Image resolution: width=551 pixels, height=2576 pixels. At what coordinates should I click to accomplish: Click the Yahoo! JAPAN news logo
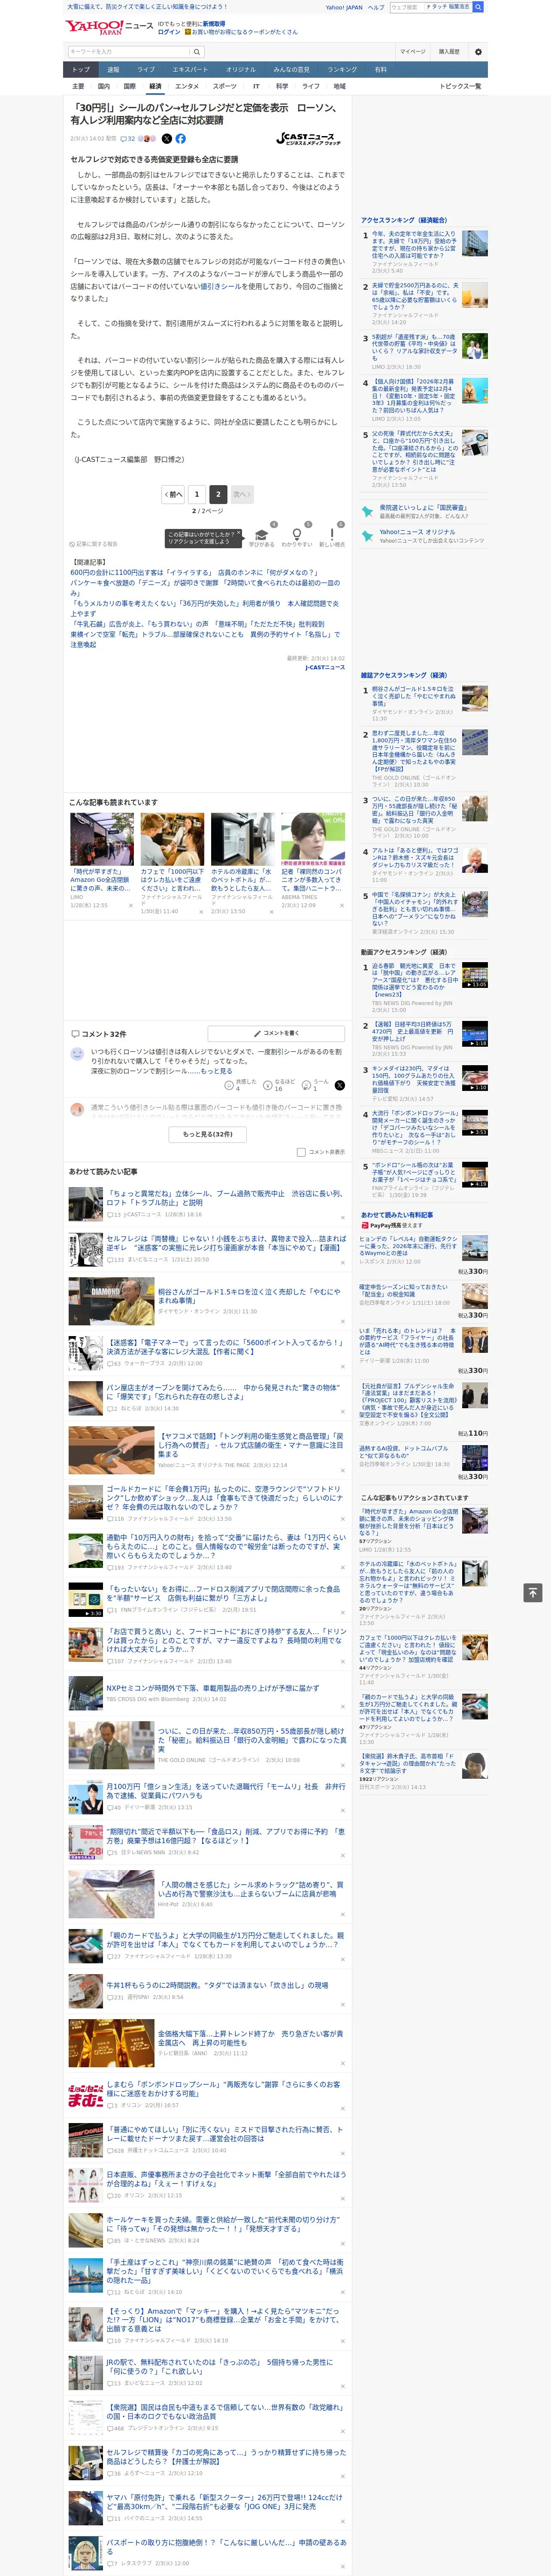(109, 27)
